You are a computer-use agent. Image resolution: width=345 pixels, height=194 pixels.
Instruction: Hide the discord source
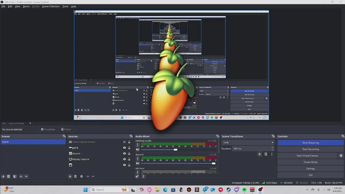click(125, 154)
